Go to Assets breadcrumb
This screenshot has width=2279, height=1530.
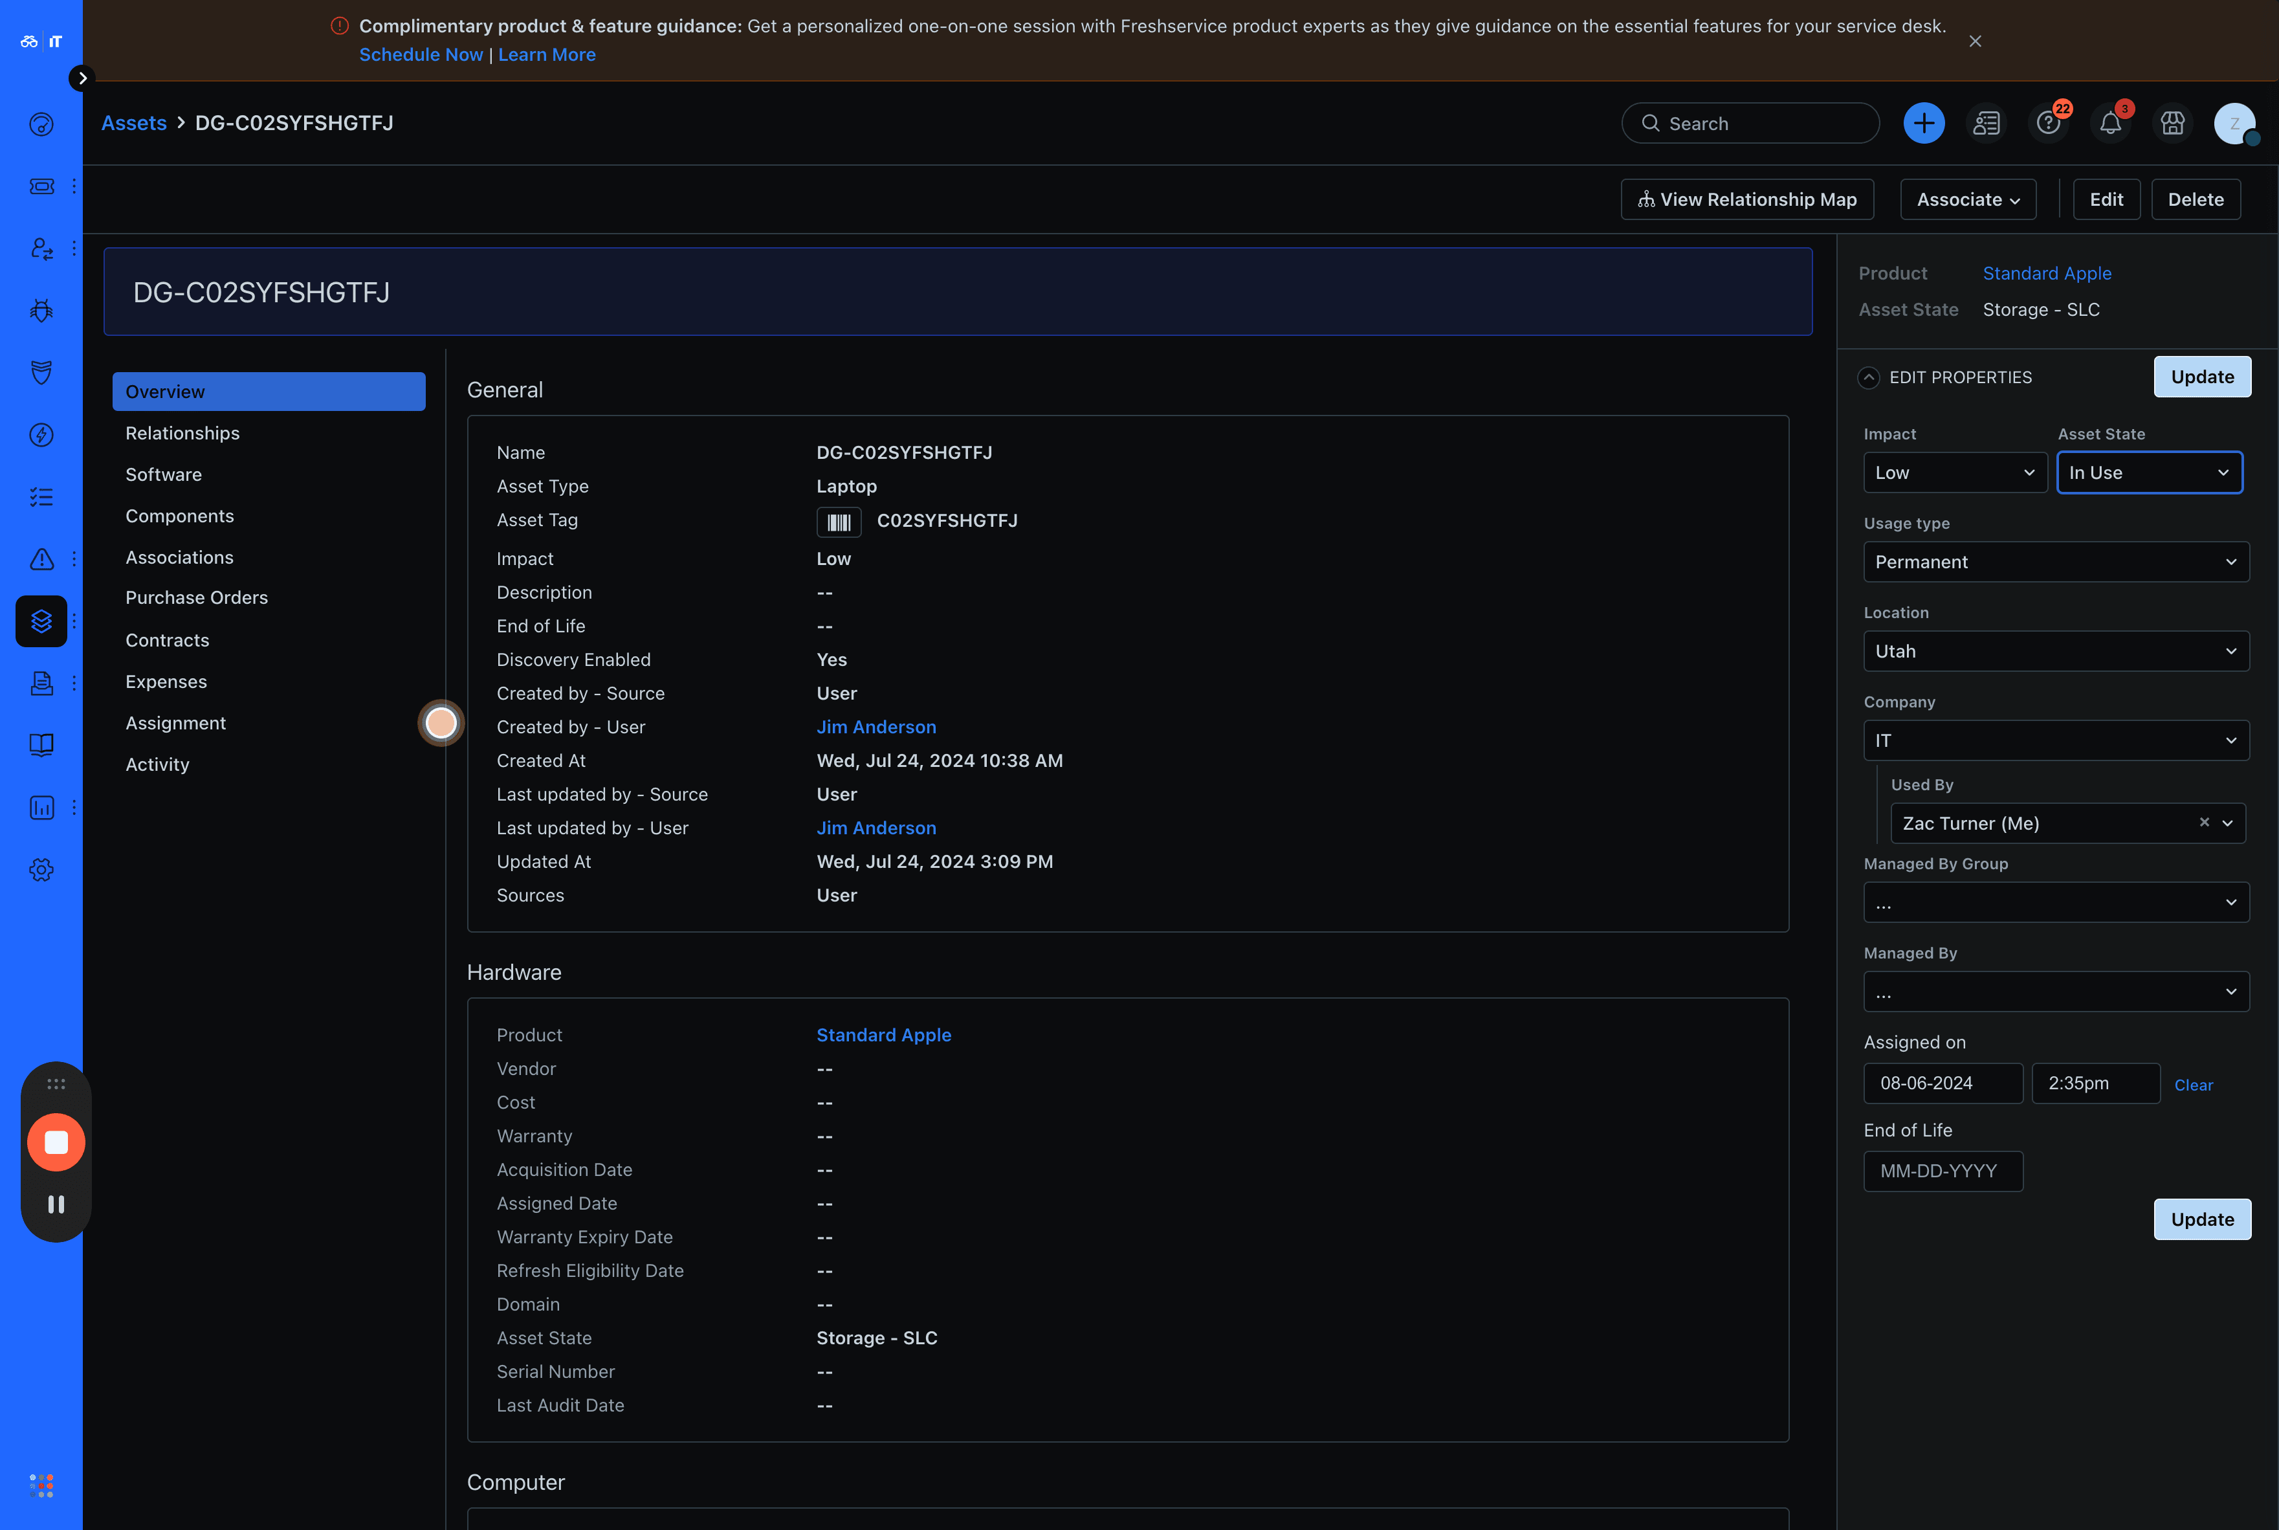pyautogui.click(x=134, y=123)
